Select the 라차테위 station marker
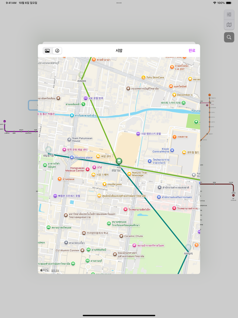Viewport: 238px width, 318px height. pyautogui.click(x=81, y=75)
